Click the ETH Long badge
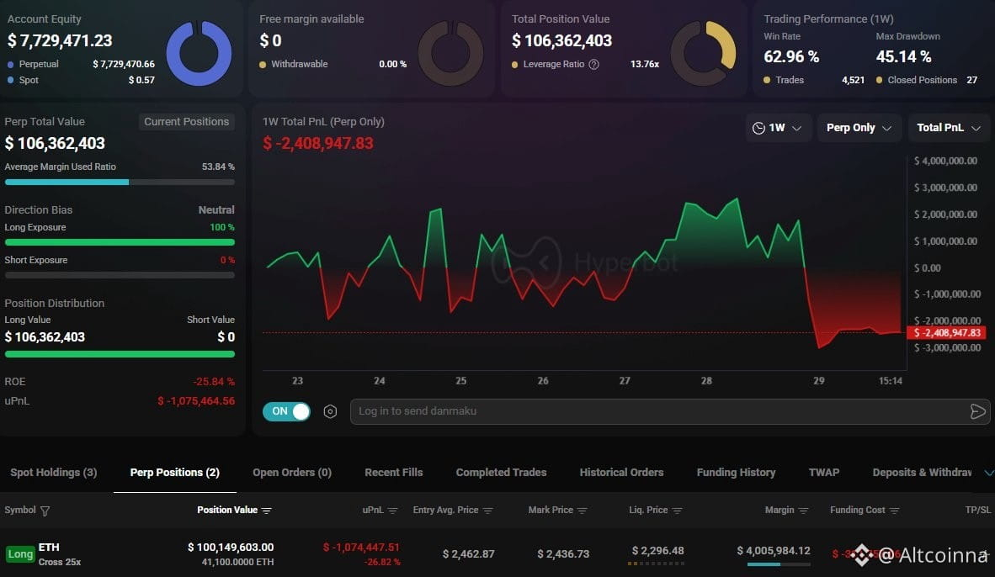Screen dimensions: 995x577 (19, 554)
